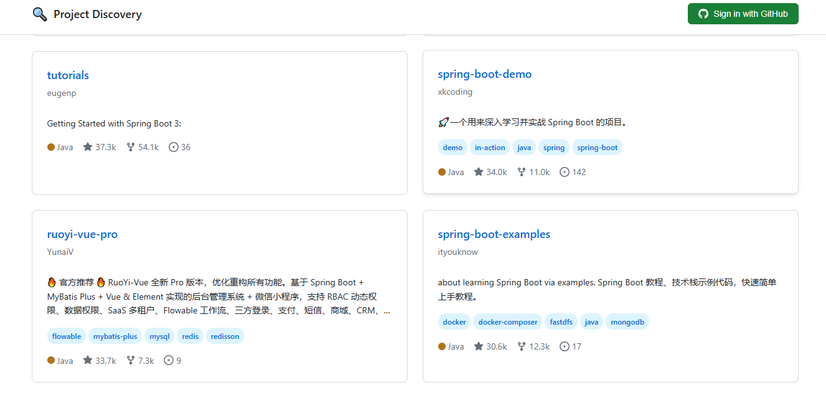Click the 12.3k fork count
This screenshot has width=826, height=395.
click(x=540, y=346)
